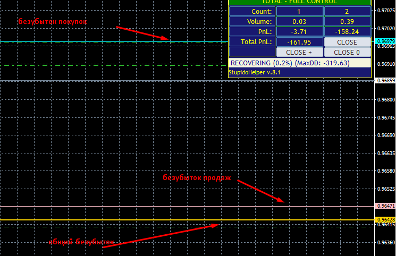Click price scale value 0.96800
Image resolution: width=396 pixels, height=256 pixels.
pyautogui.click(x=386, y=100)
